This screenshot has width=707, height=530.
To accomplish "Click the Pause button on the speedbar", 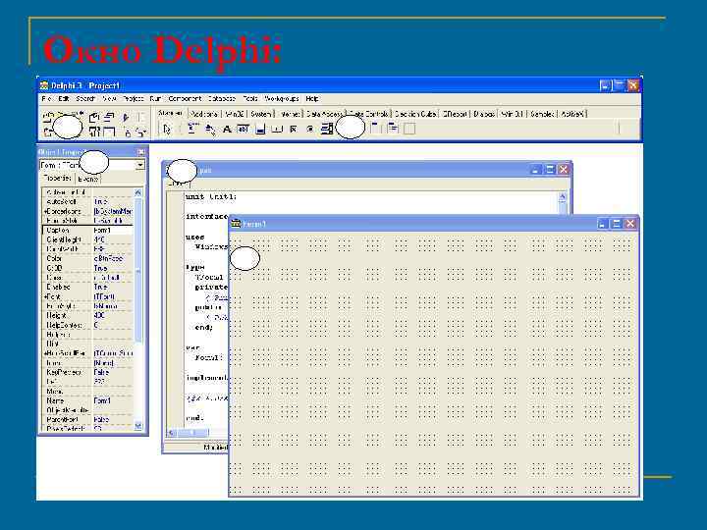I will point(141,118).
